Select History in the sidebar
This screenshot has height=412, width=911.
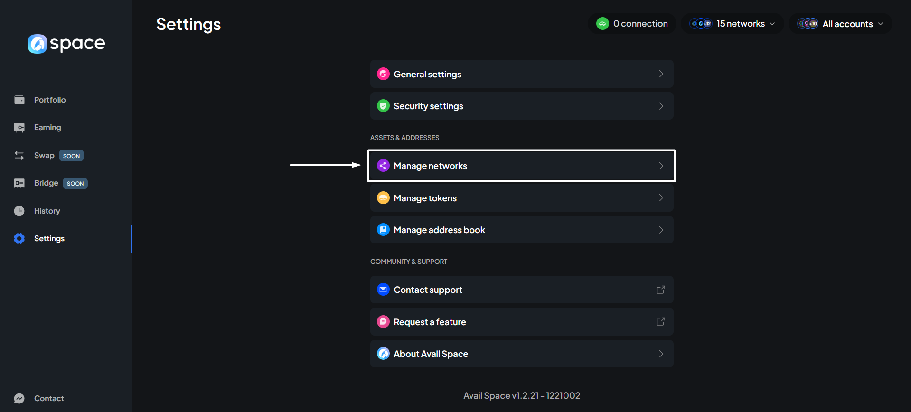(x=47, y=211)
